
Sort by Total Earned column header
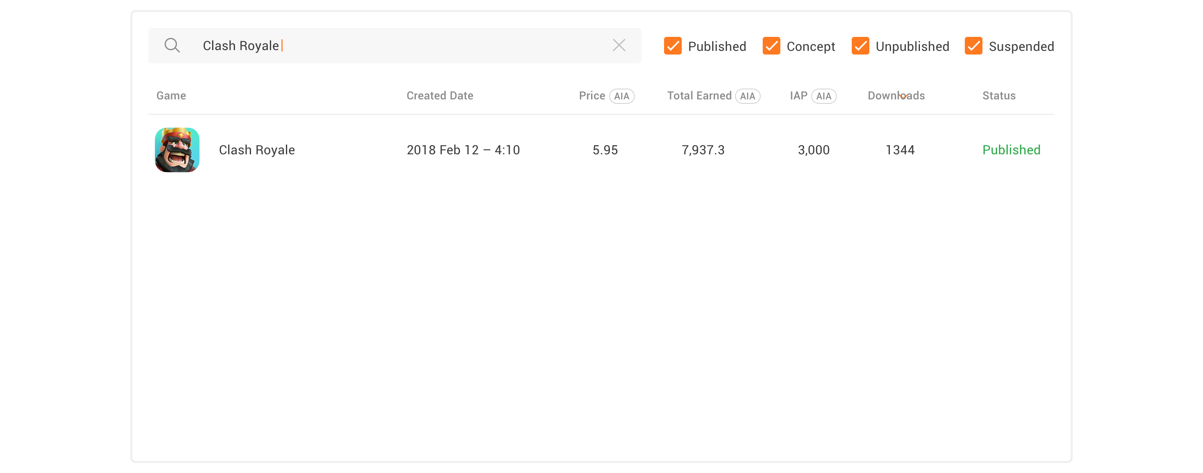pyautogui.click(x=699, y=96)
